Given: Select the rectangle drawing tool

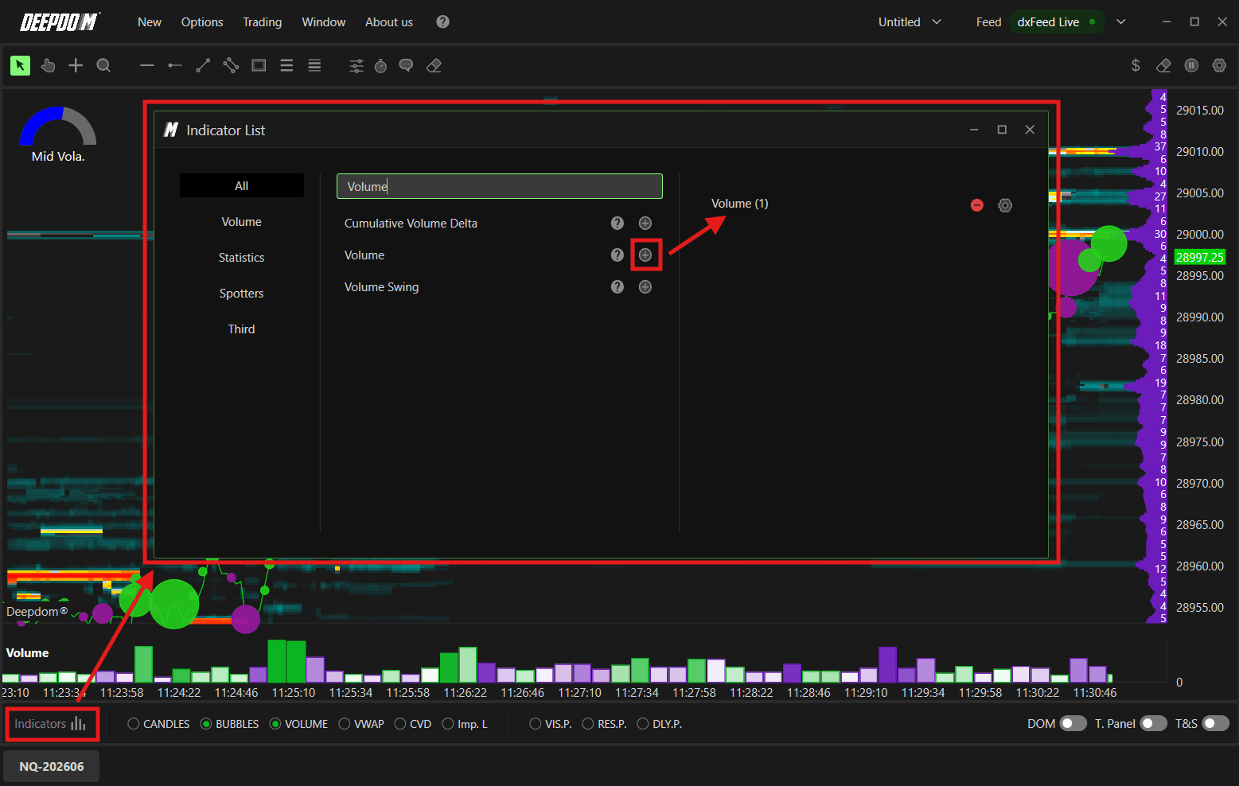Looking at the screenshot, I should click(259, 65).
